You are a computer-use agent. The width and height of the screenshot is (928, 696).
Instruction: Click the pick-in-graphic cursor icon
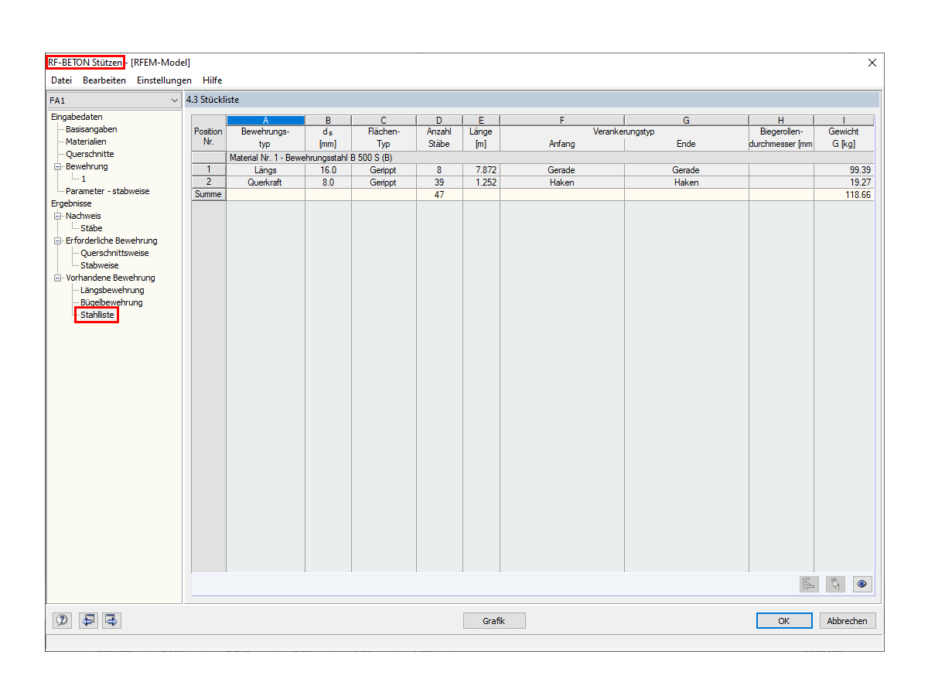click(x=835, y=584)
